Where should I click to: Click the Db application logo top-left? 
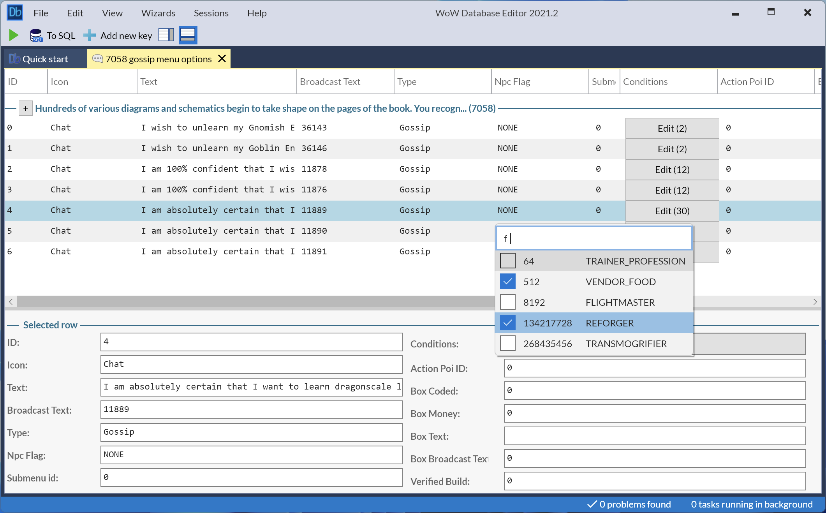coord(14,12)
